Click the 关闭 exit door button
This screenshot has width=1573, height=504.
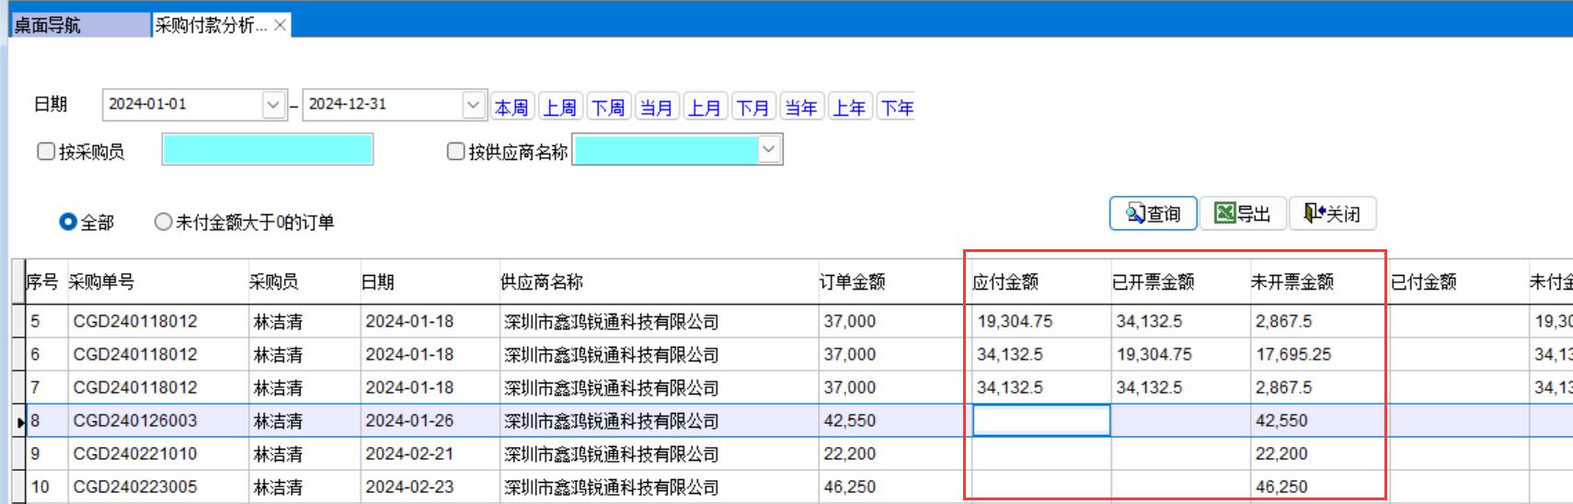(1331, 213)
